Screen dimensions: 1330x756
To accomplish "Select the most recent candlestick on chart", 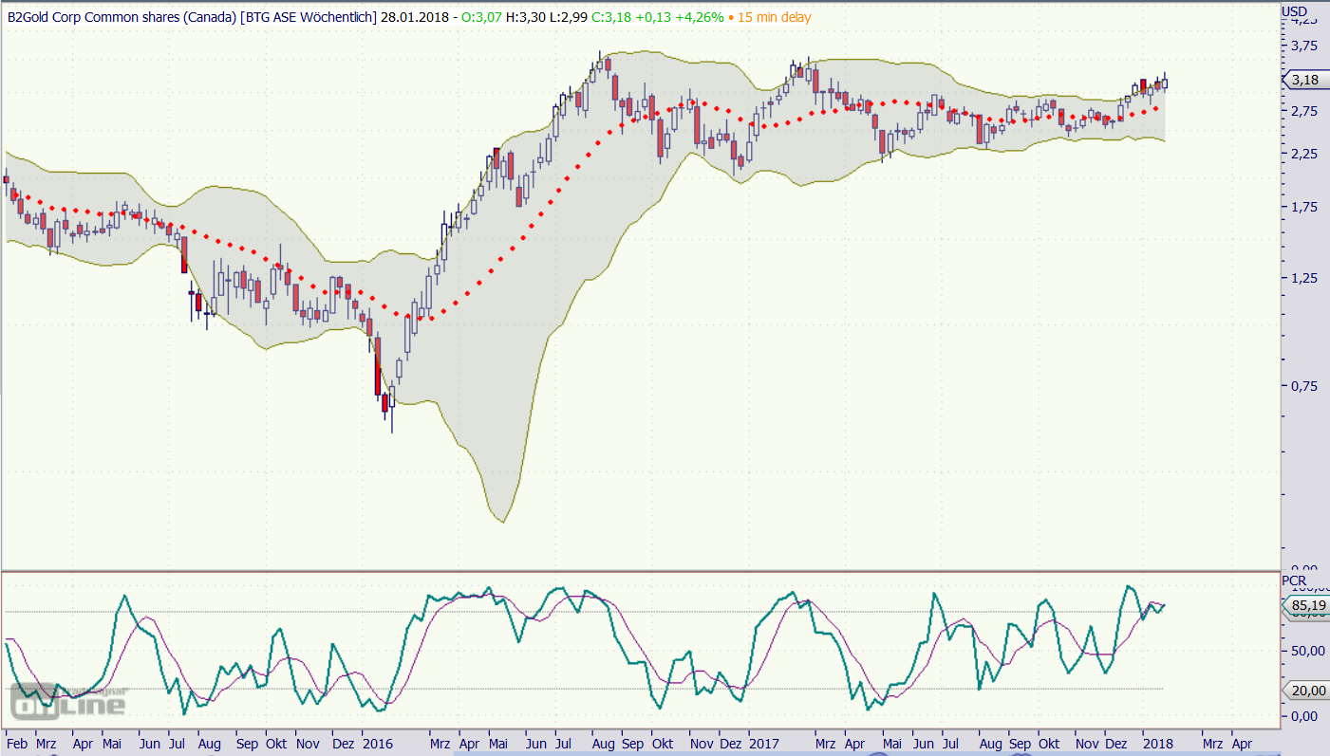I will tap(1165, 83).
